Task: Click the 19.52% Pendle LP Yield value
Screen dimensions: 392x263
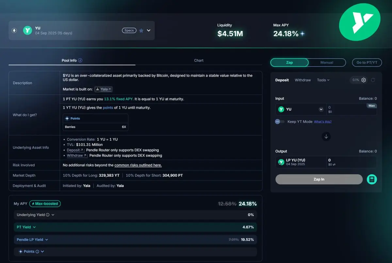Action: tap(247, 239)
